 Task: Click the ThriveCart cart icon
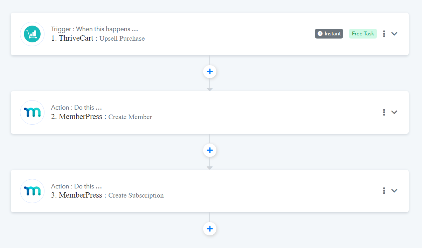32,34
